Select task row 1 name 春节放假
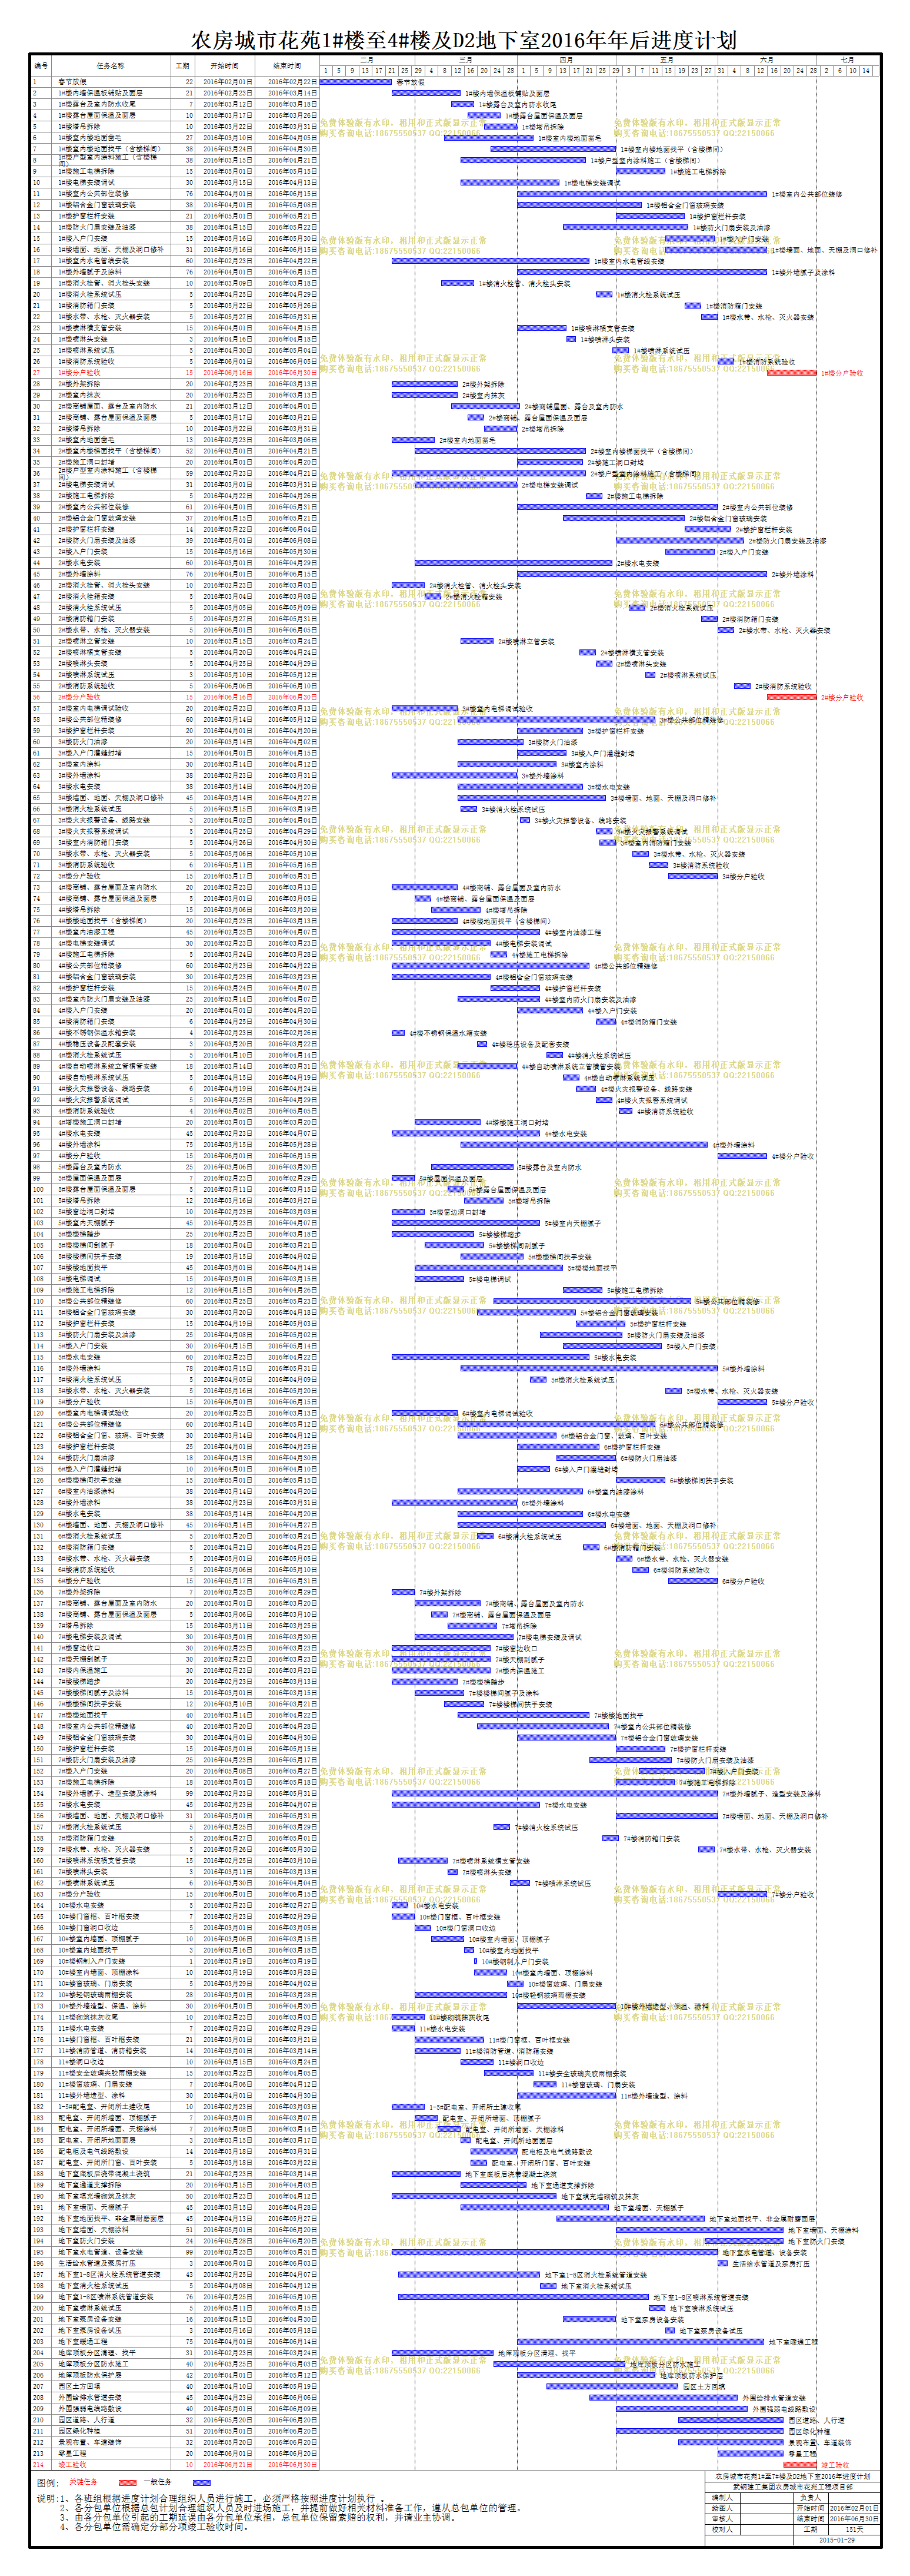The width and height of the screenshot is (910, 2576). point(73,83)
